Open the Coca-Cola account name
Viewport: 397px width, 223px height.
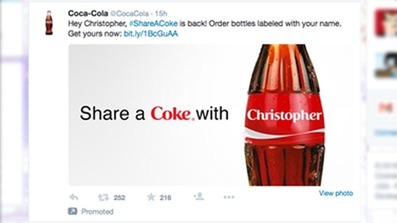[x=88, y=13]
